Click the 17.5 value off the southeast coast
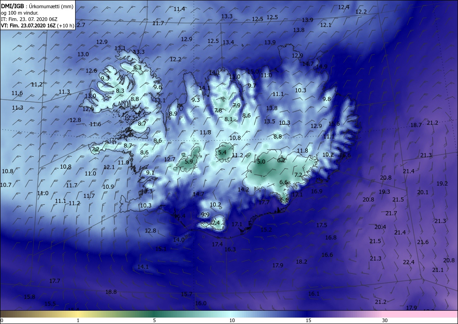 (322, 225)
